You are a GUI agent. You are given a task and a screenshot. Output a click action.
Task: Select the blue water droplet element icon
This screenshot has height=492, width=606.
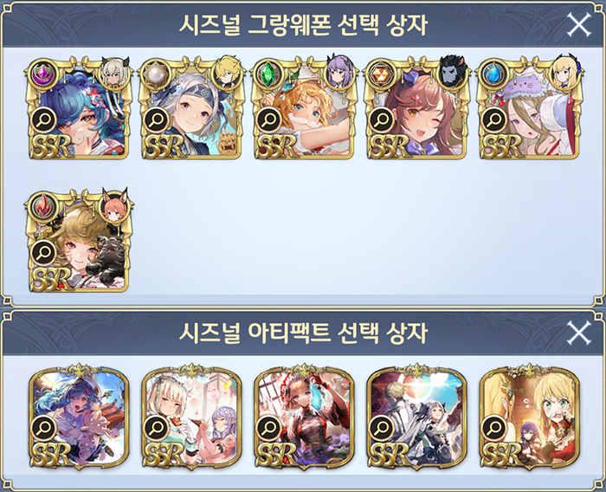click(493, 73)
